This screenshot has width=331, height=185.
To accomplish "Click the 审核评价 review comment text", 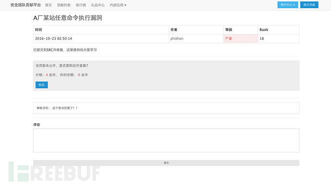I will coord(57,108).
